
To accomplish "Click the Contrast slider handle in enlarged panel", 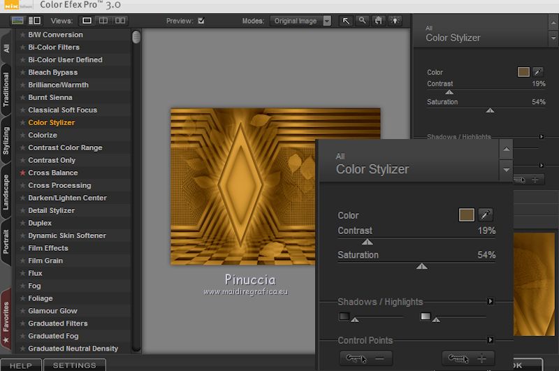I will coord(368,242).
